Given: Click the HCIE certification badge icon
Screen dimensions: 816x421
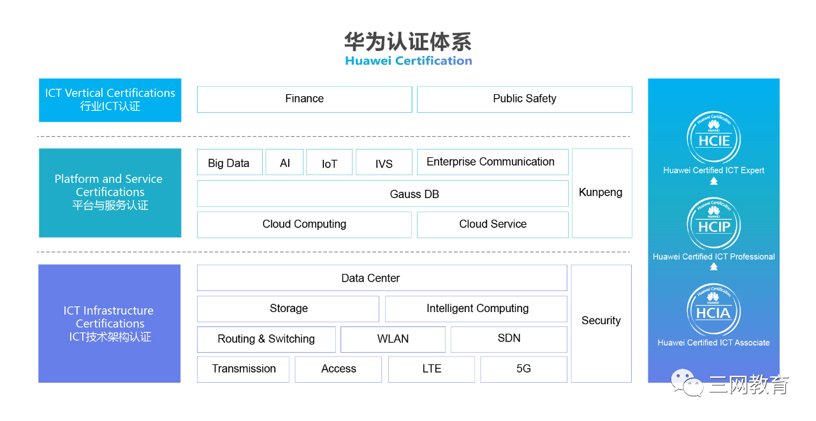Looking at the screenshot, I should 713,138.
